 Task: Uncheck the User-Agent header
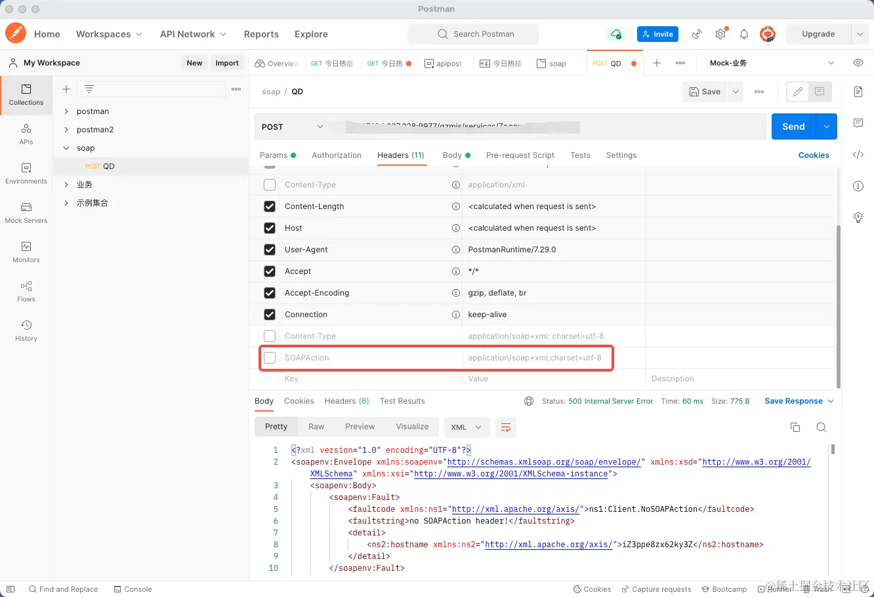(270, 250)
